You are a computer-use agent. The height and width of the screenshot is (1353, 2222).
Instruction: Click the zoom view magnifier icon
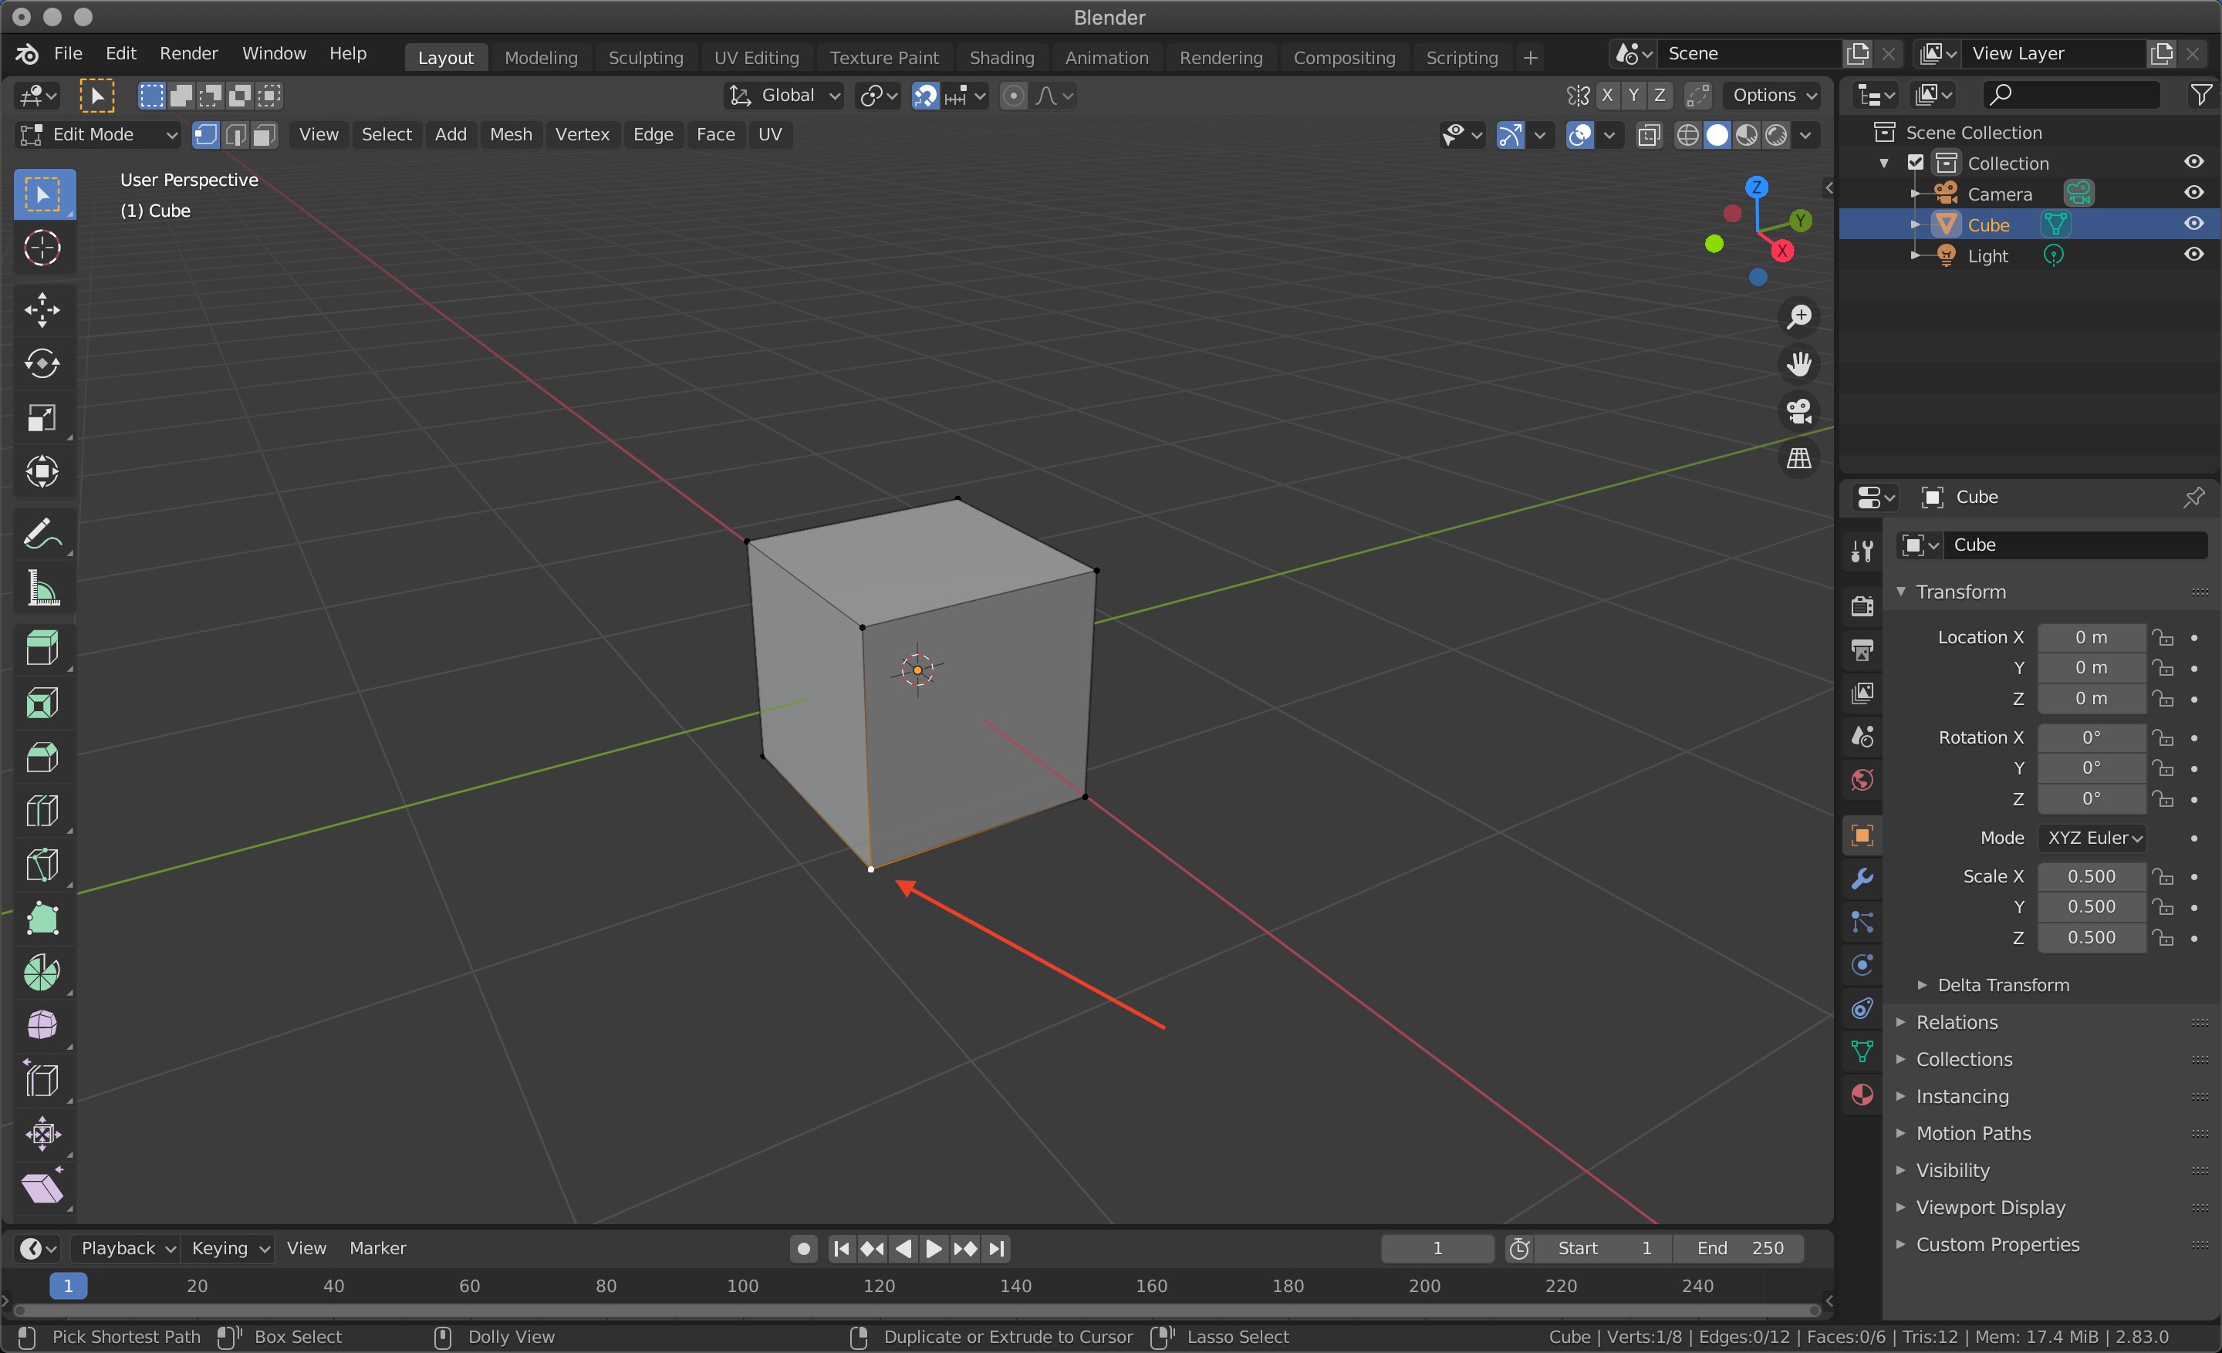(1799, 316)
